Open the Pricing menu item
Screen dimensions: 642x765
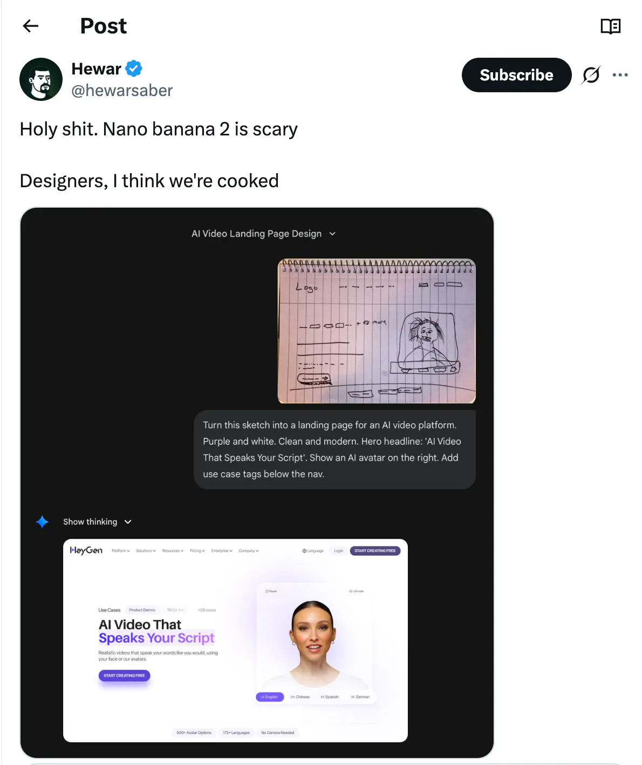coord(197,551)
